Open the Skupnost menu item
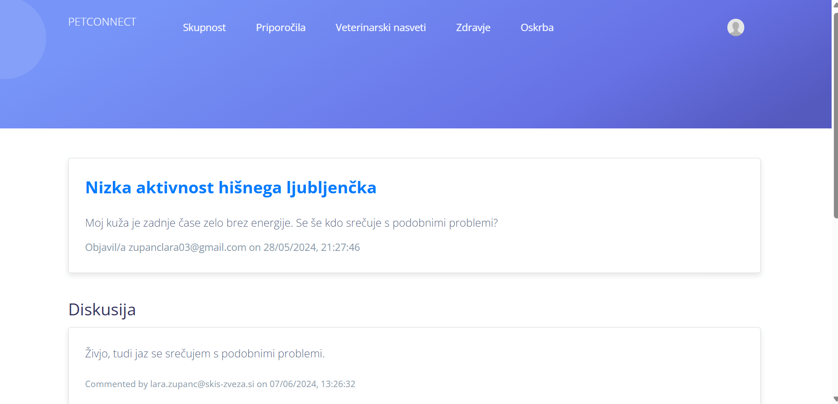Screen dimensions: 838x404 pos(204,27)
